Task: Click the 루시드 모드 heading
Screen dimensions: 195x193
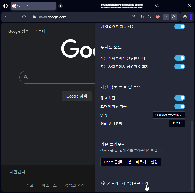Action: [x=111, y=47]
